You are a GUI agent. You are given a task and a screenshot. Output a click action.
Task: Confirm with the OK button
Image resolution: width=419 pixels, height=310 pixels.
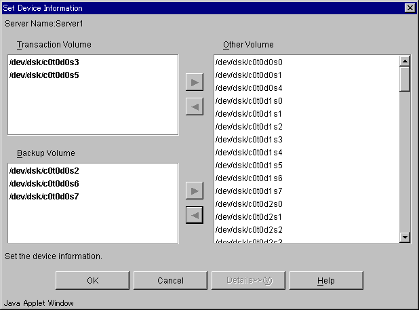pos(92,280)
